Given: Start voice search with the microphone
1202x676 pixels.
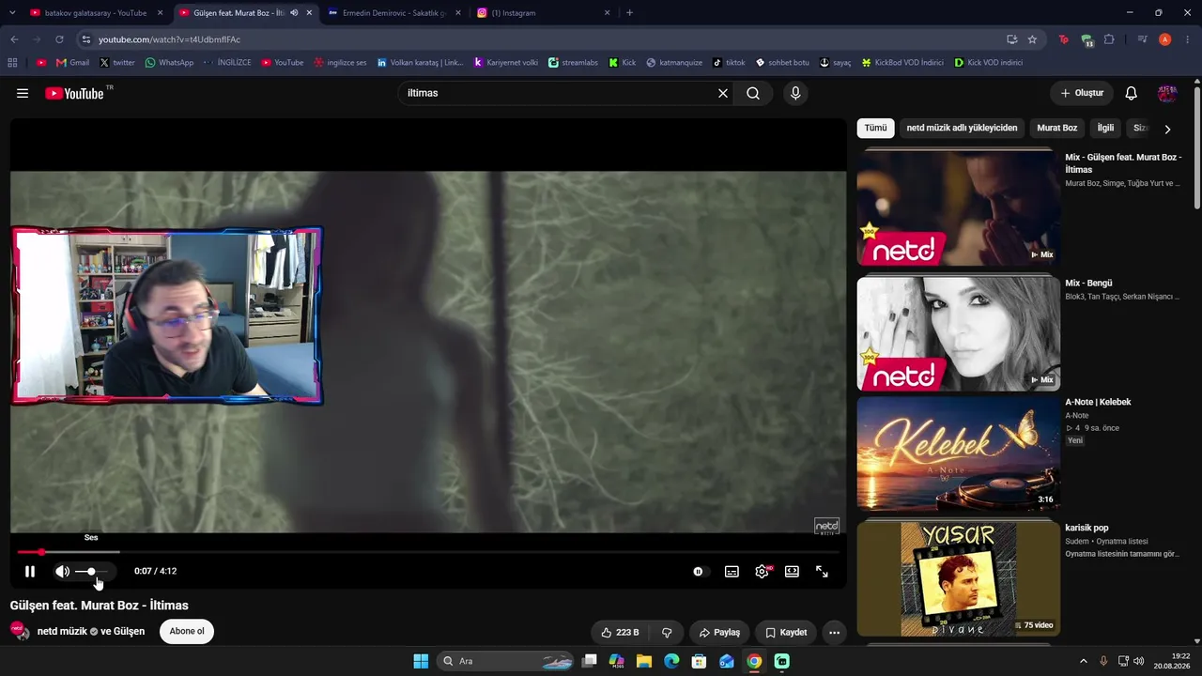Looking at the screenshot, I should point(795,93).
